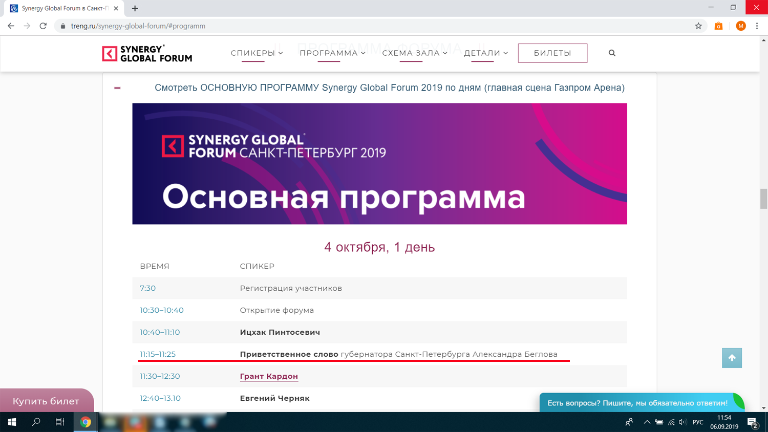Open the Chrome profile avatar M
Viewport: 768px width, 432px height.
point(741,26)
